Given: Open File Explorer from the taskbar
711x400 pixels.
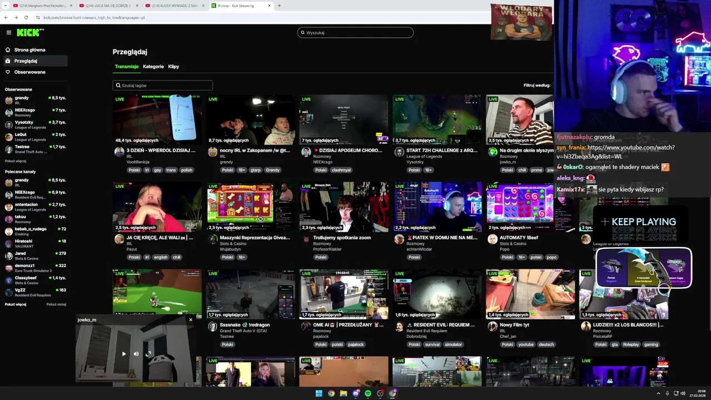Looking at the screenshot, I should (x=343, y=393).
